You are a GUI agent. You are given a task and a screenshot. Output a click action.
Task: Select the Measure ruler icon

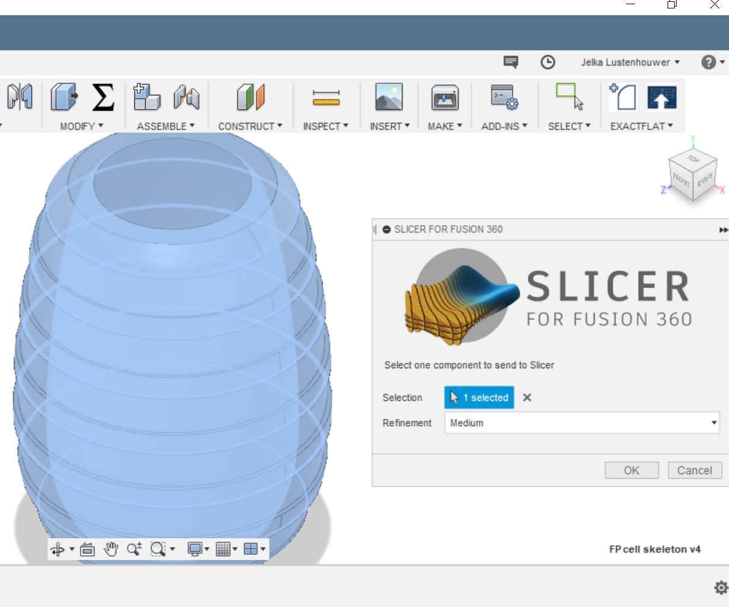coord(326,98)
